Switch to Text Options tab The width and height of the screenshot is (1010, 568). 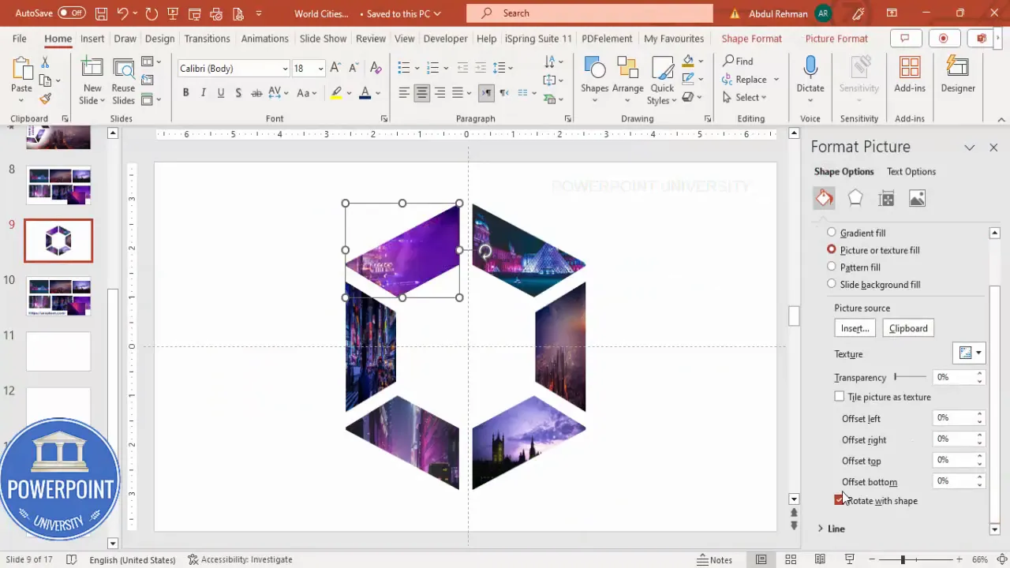point(911,171)
